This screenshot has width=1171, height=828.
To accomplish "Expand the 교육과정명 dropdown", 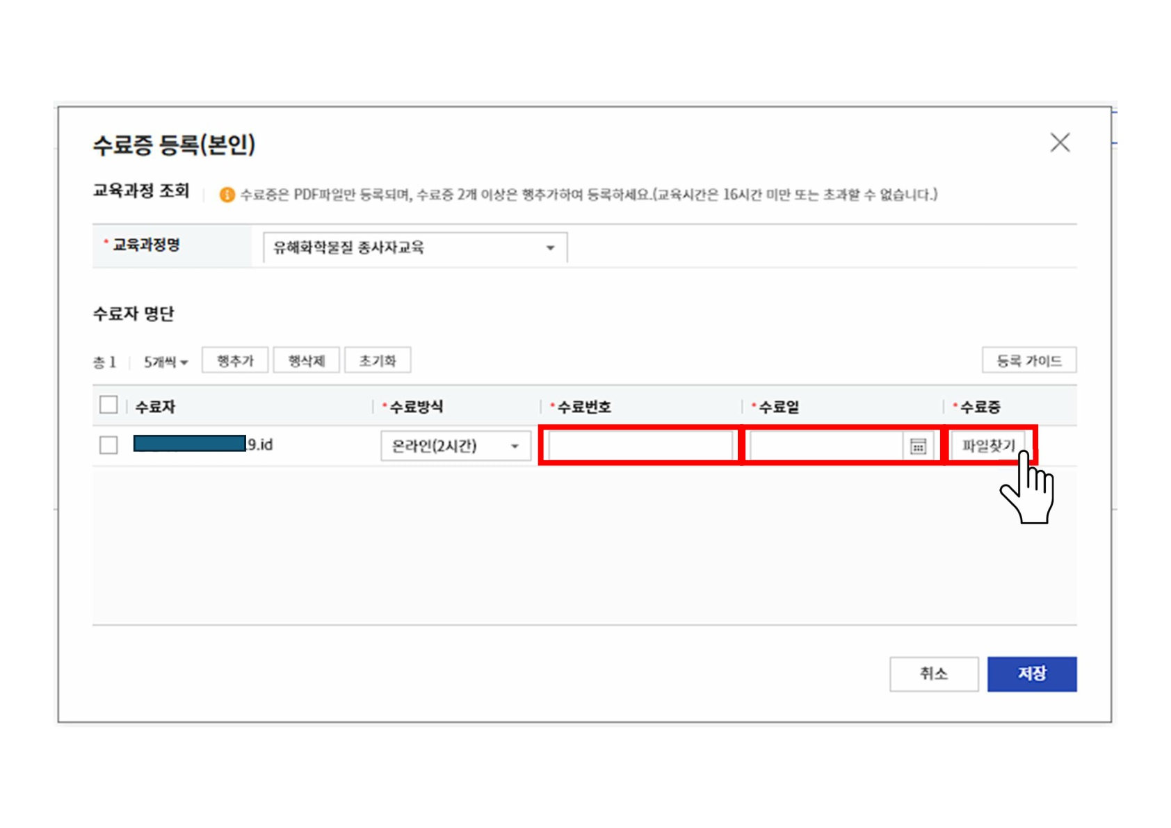I will pyautogui.click(x=414, y=247).
